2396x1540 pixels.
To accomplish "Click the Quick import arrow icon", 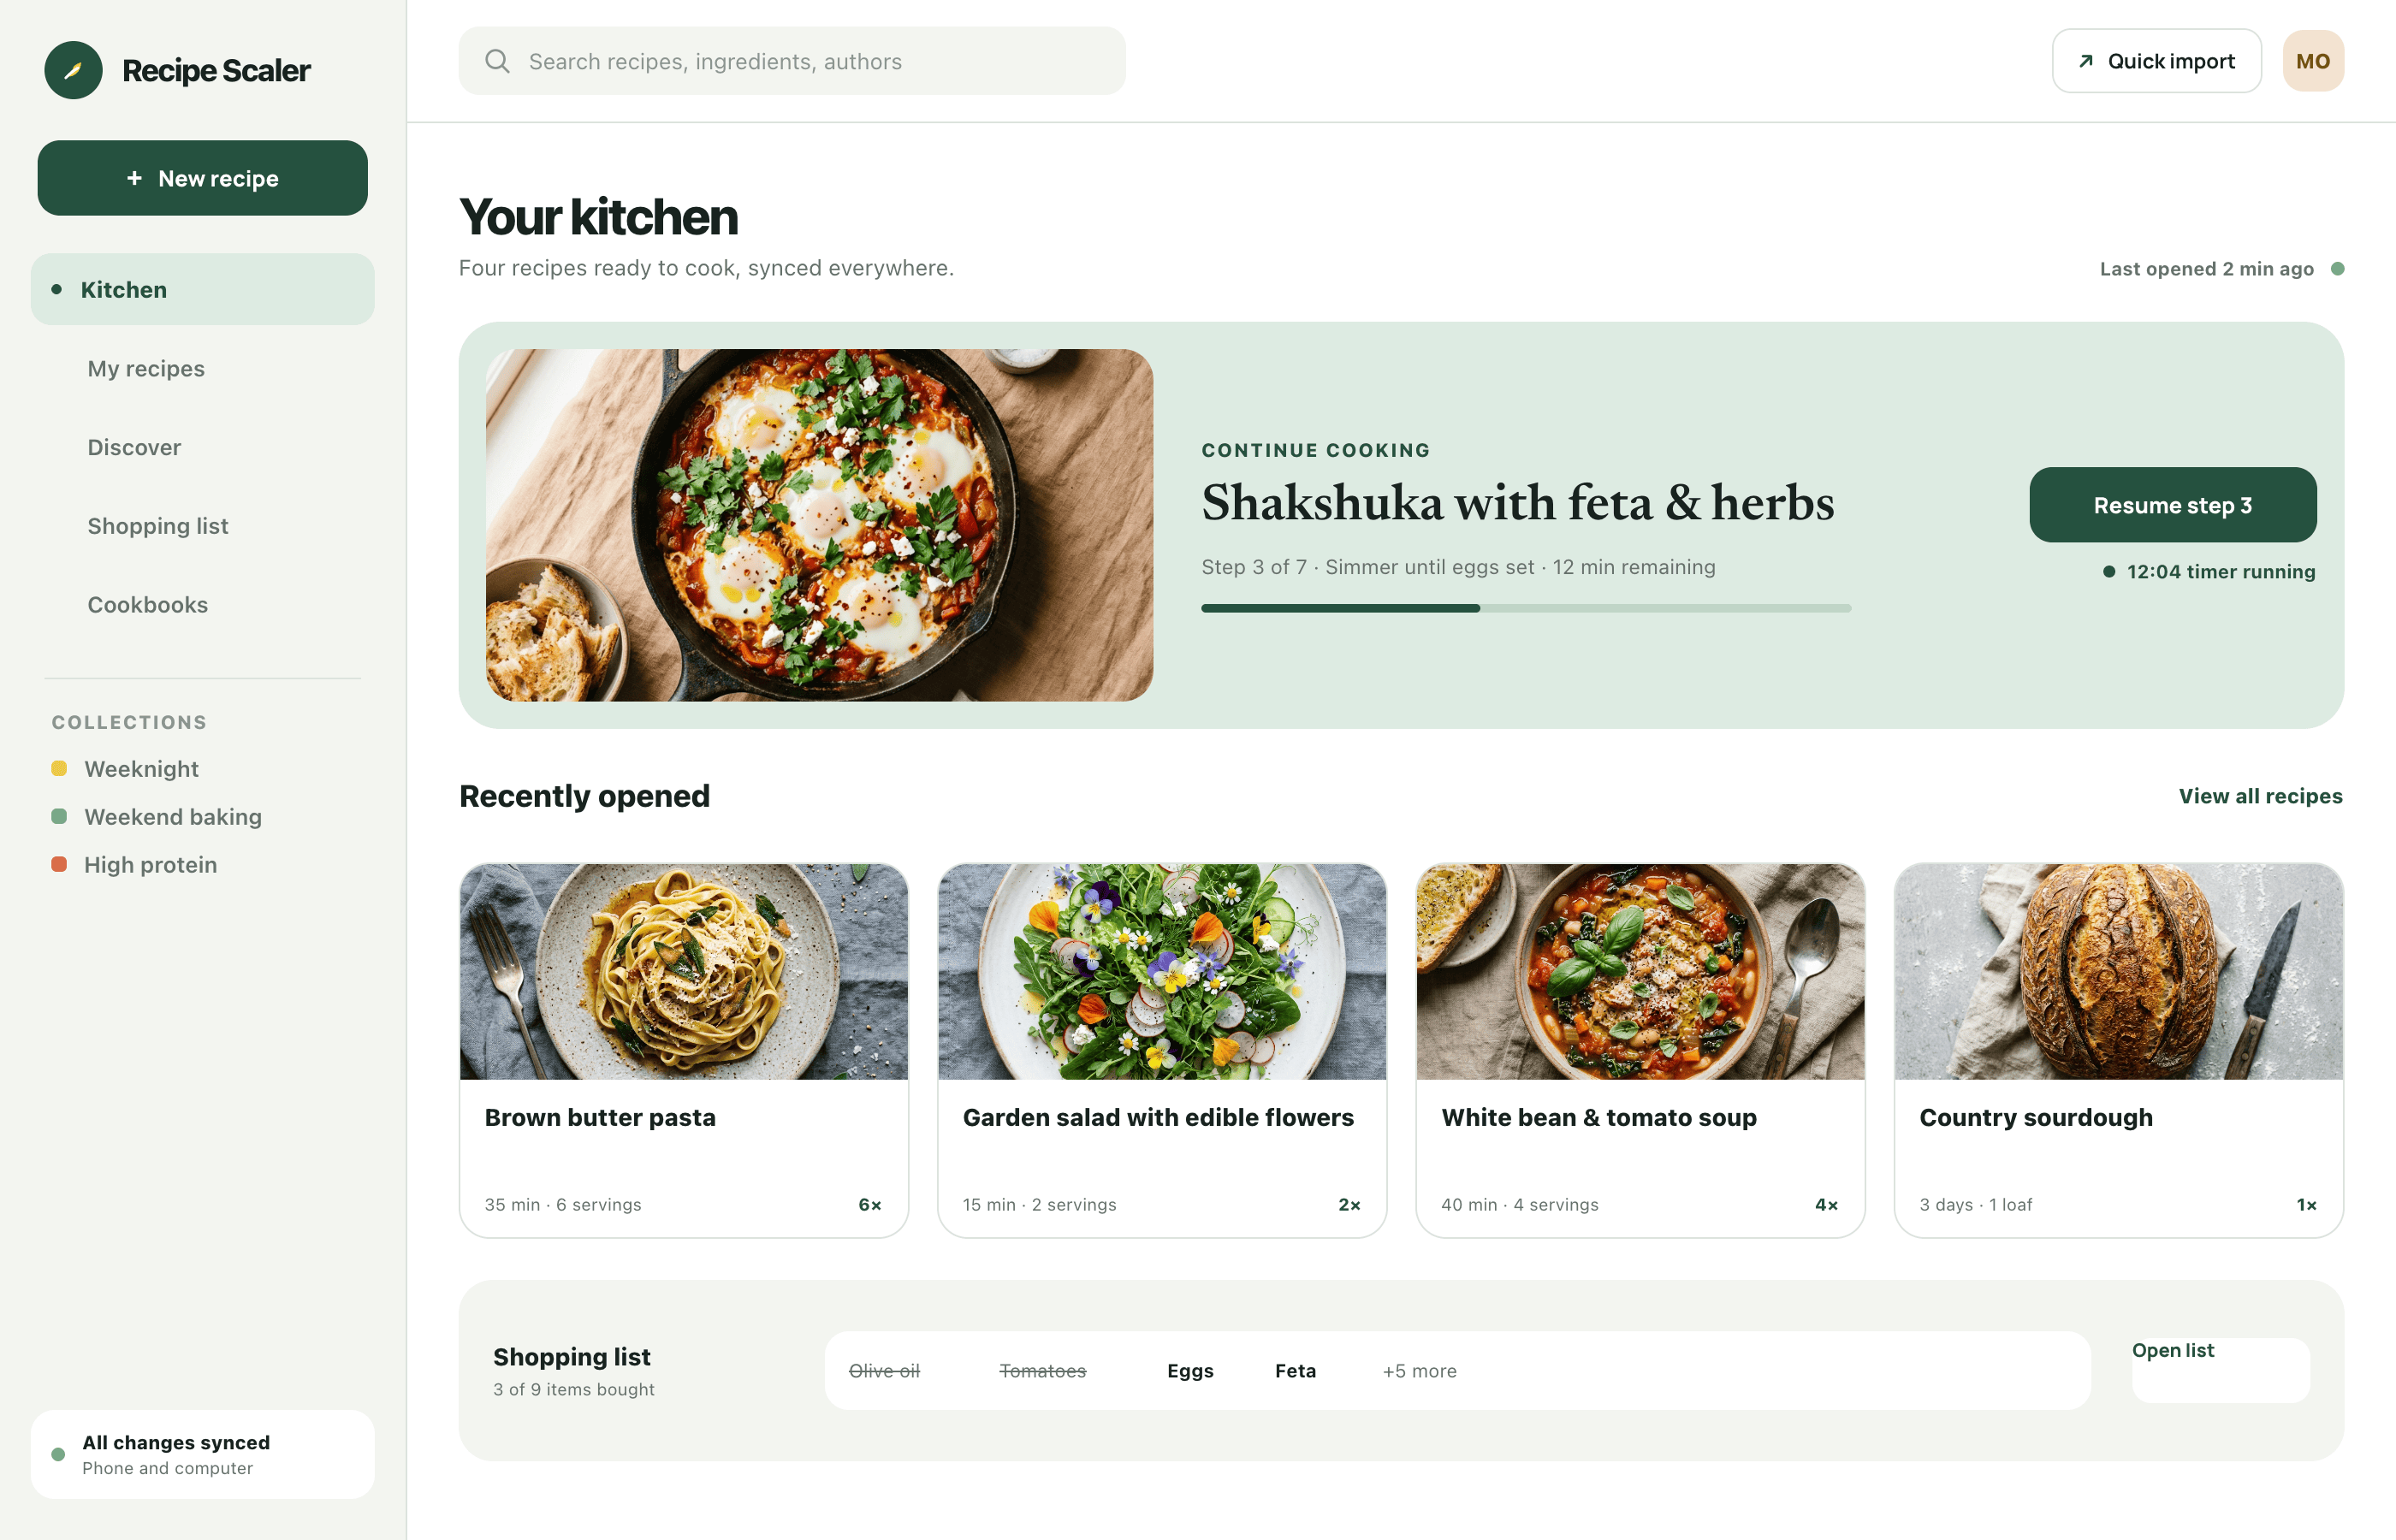I will click(x=2086, y=61).
